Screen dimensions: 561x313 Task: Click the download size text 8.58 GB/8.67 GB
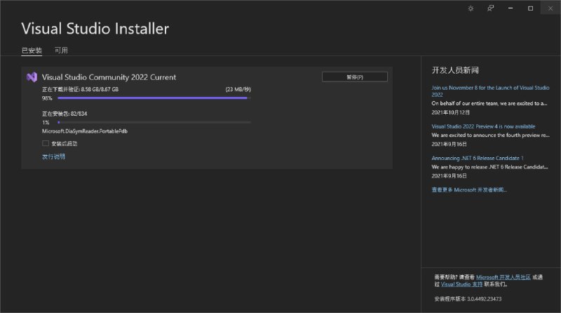click(x=100, y=89)
